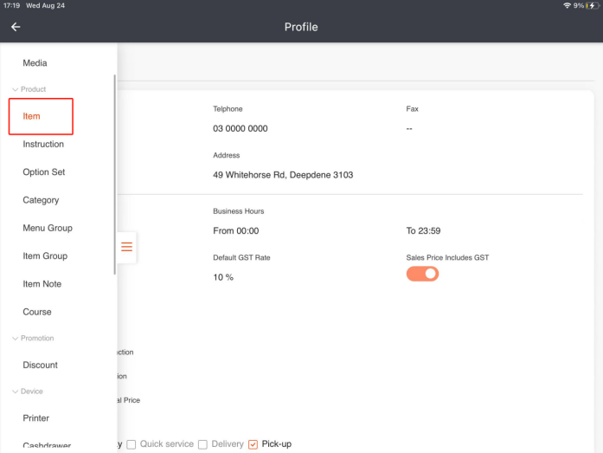Select Menu Group in sidebar
This screenshot has height=453, width=603.
pos(48,228)
